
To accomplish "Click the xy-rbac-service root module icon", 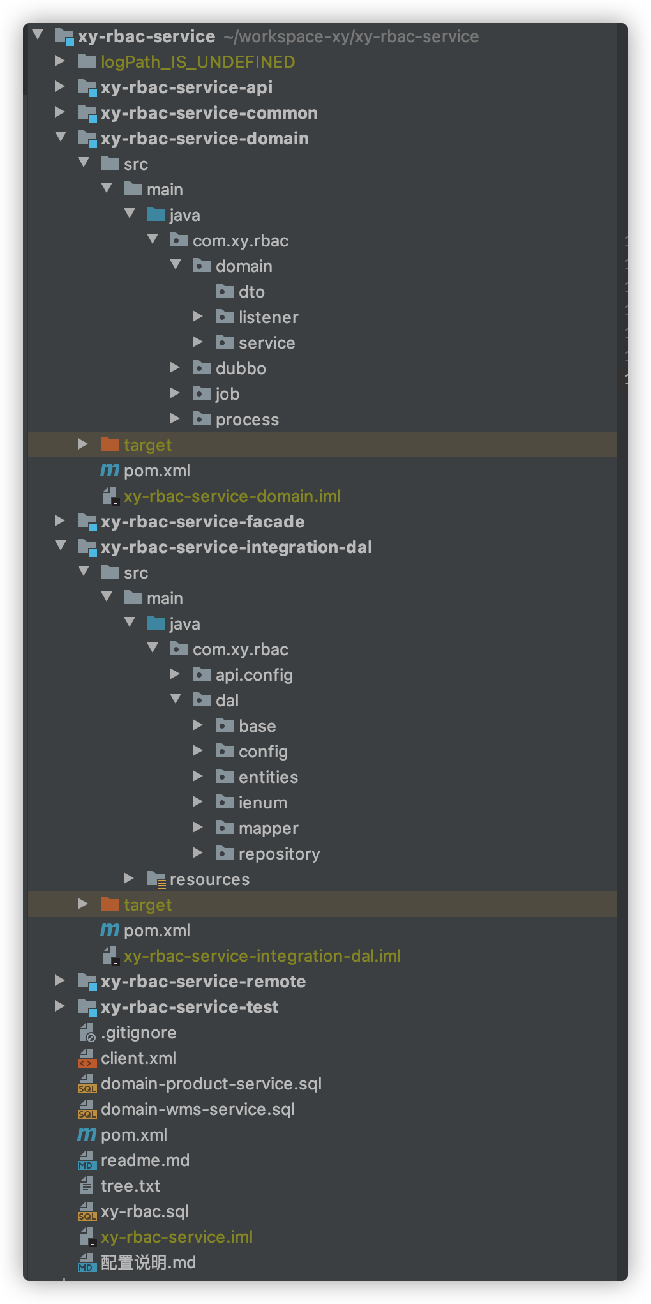I will coord(64,36).
